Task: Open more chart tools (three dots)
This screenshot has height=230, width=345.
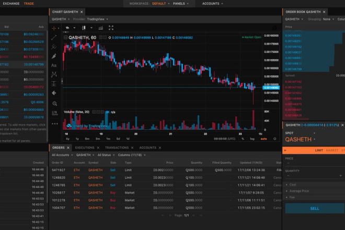Action: coord(54,124)
